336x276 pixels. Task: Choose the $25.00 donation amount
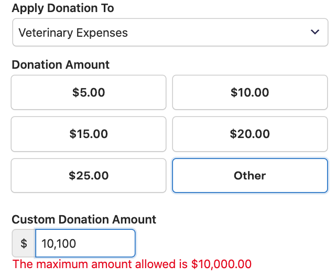(89, 175)
